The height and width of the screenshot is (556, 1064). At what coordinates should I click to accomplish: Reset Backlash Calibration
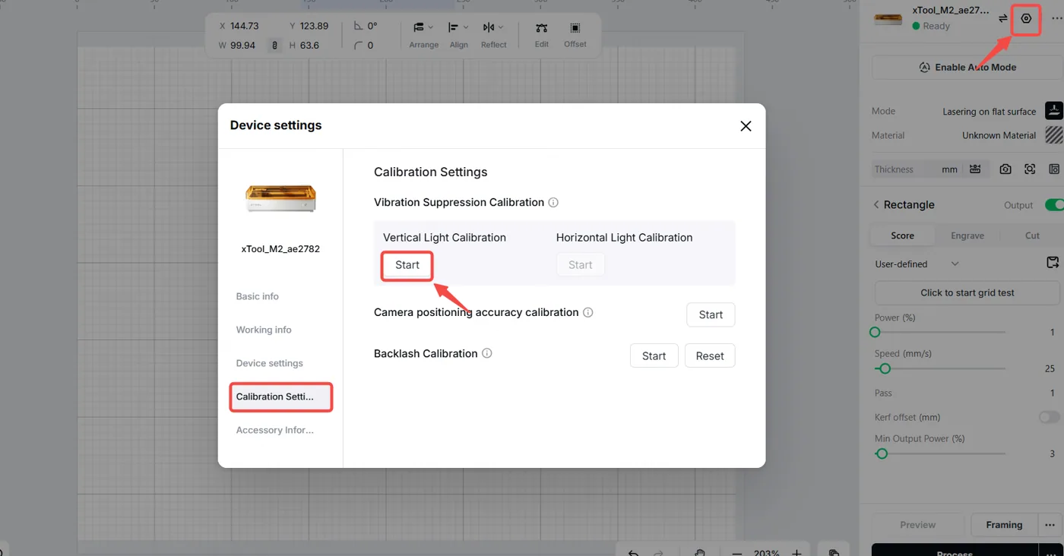pyautogui.click(x=710, y=355)
